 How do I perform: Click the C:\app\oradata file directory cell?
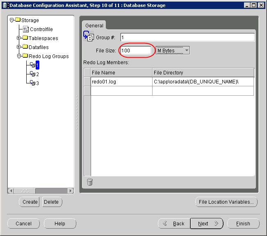203,82
